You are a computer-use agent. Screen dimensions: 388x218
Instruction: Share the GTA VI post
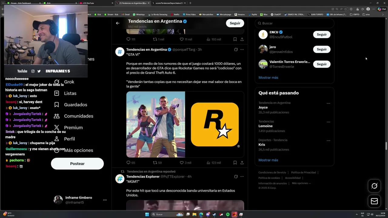click(242, 163)
